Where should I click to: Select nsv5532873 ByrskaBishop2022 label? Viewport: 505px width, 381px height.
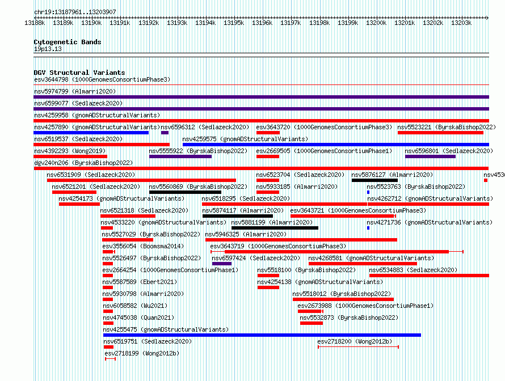[x=349, y=317]
